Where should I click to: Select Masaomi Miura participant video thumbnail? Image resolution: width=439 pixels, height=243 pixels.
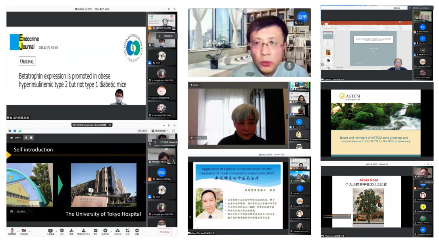click(162, 156)
